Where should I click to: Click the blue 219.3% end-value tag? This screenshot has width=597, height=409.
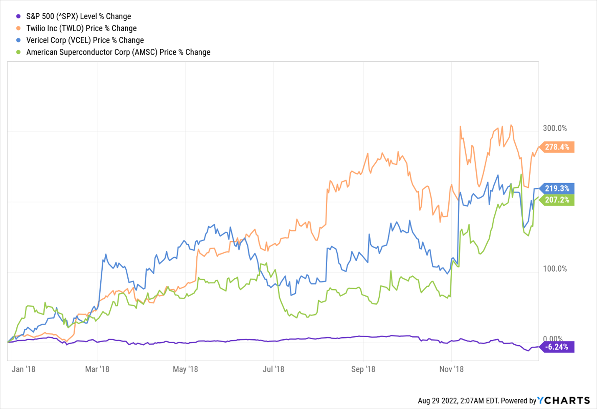tap(557, 189)
